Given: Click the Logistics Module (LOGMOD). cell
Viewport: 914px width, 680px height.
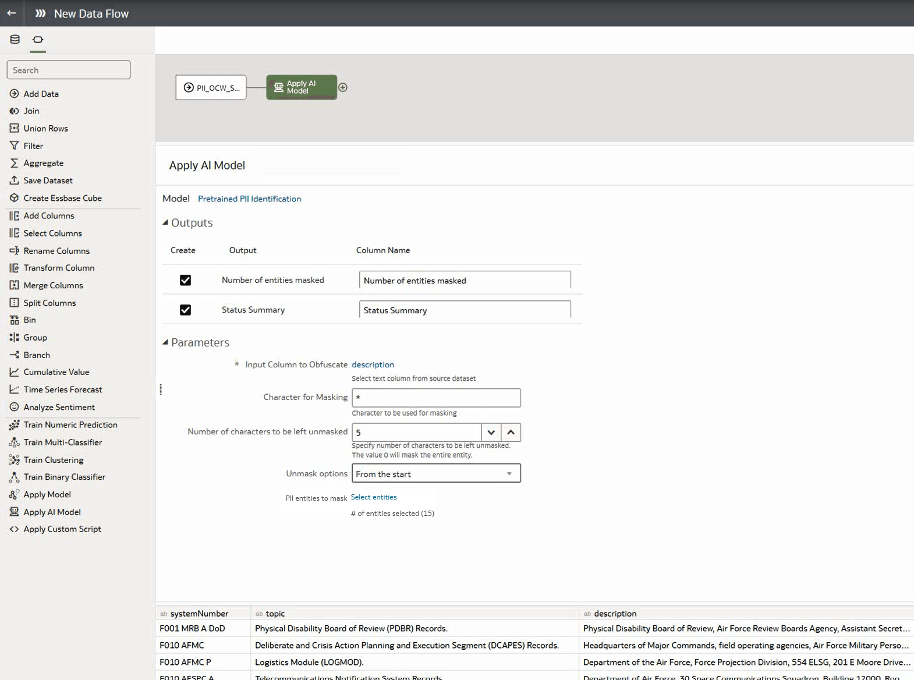Looking at the screenshot, I should 414,662.
